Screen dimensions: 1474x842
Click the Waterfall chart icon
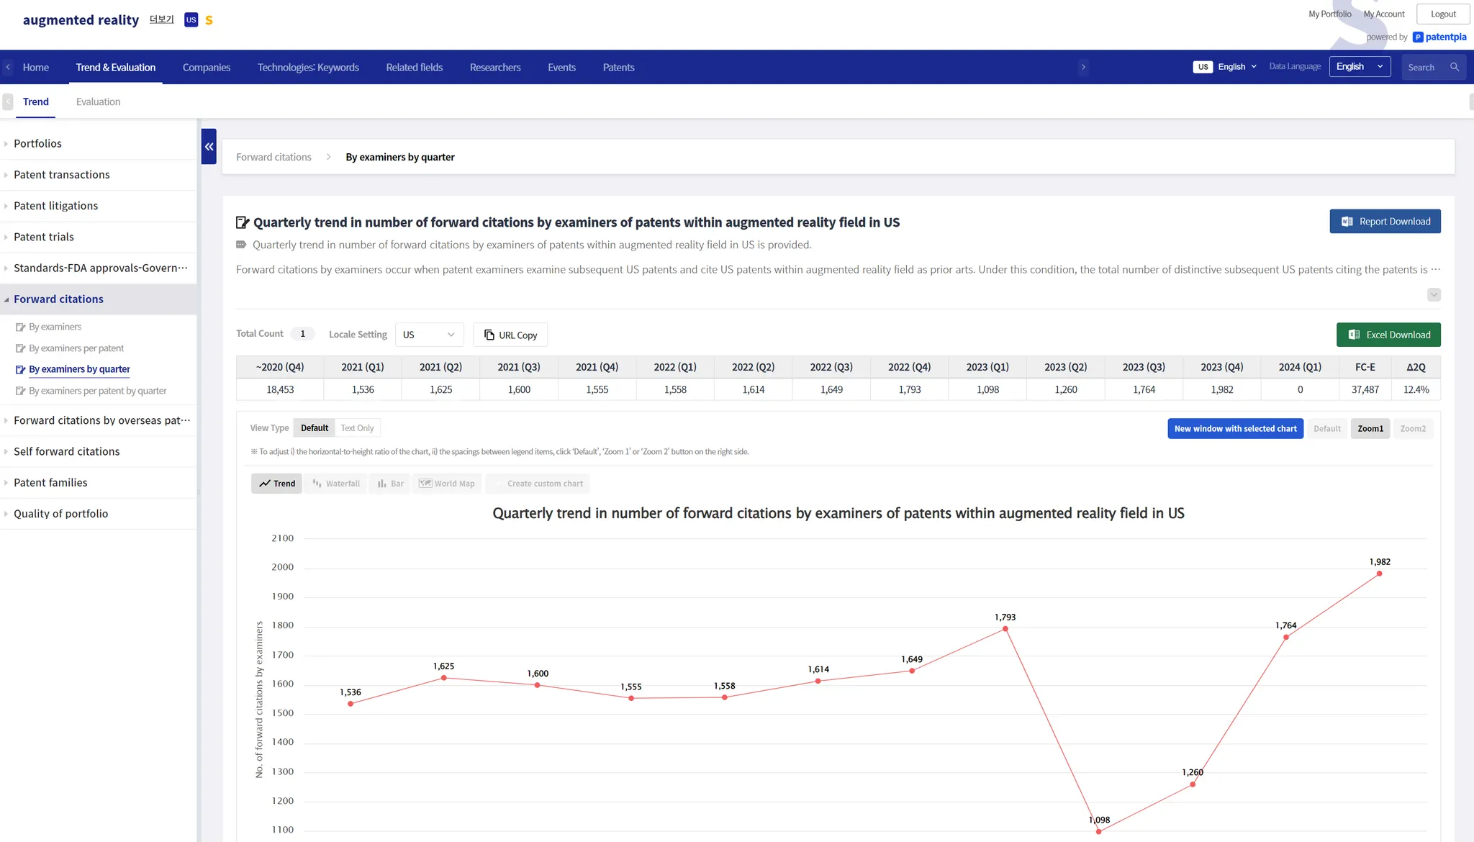(336, 484)
